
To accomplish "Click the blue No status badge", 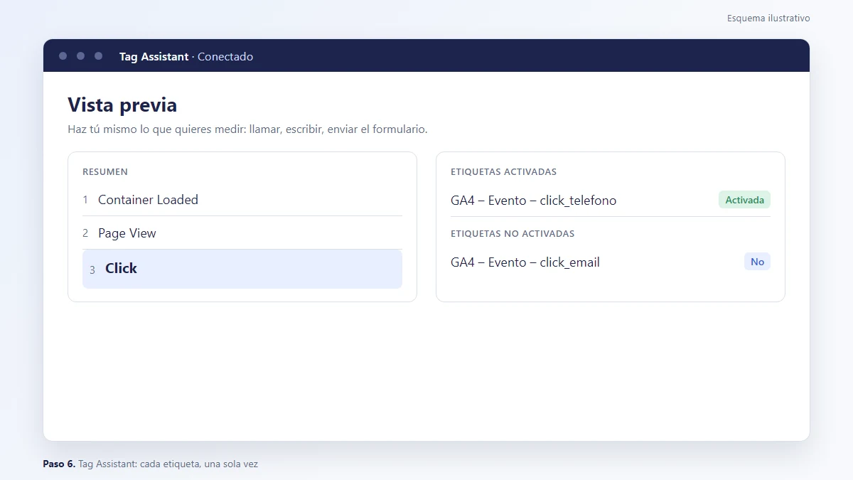I will click(x=757, y=262).
